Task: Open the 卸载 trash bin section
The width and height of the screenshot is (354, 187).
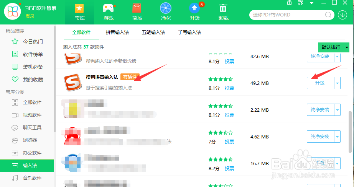Action: click(x=224, y=12)
